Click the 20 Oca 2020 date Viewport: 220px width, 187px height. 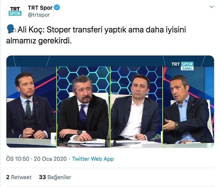click(x=50, y=159)
